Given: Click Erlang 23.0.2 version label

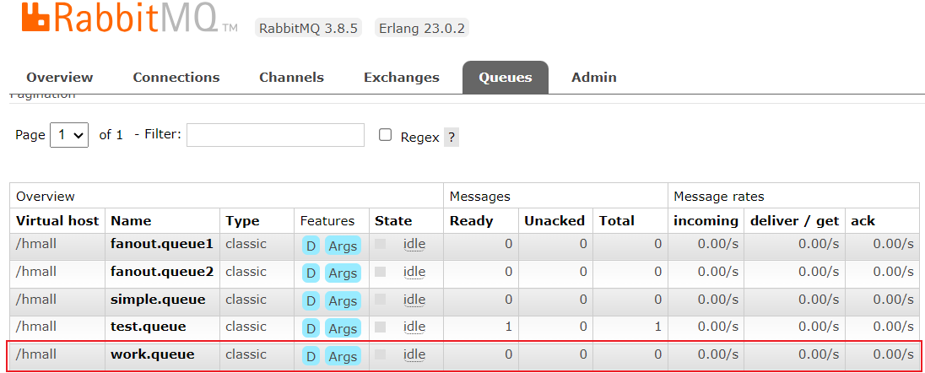Looking at the screenshot, I should tap(421, 28).
